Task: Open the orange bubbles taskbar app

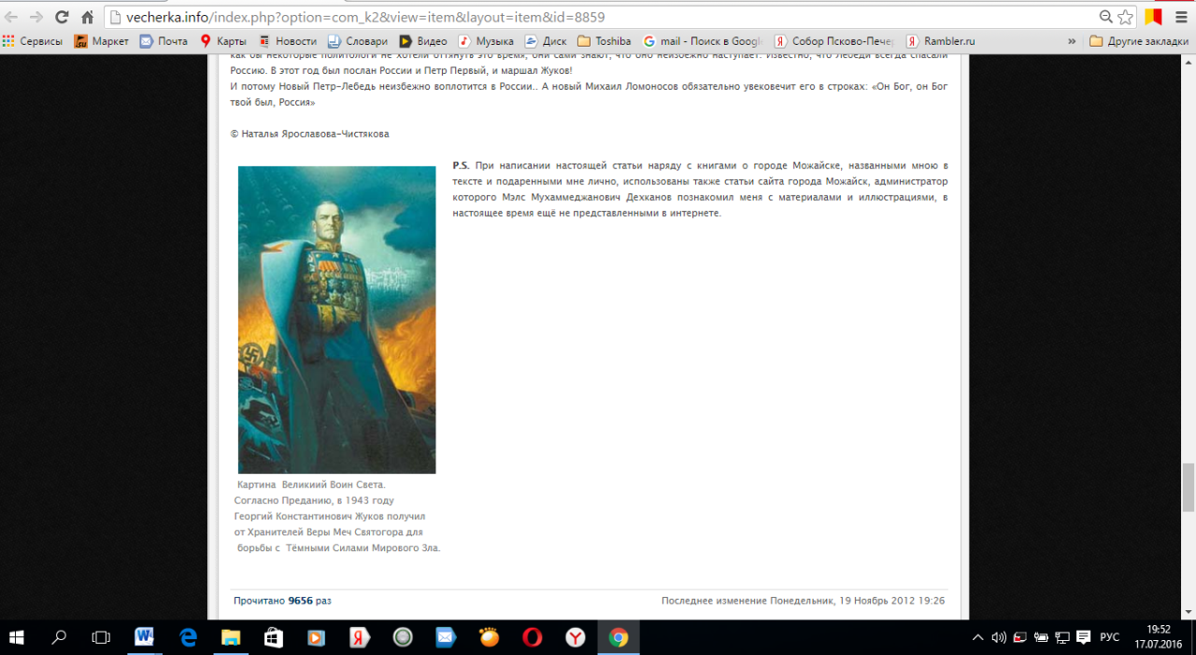Action: [x=489, y=637]
